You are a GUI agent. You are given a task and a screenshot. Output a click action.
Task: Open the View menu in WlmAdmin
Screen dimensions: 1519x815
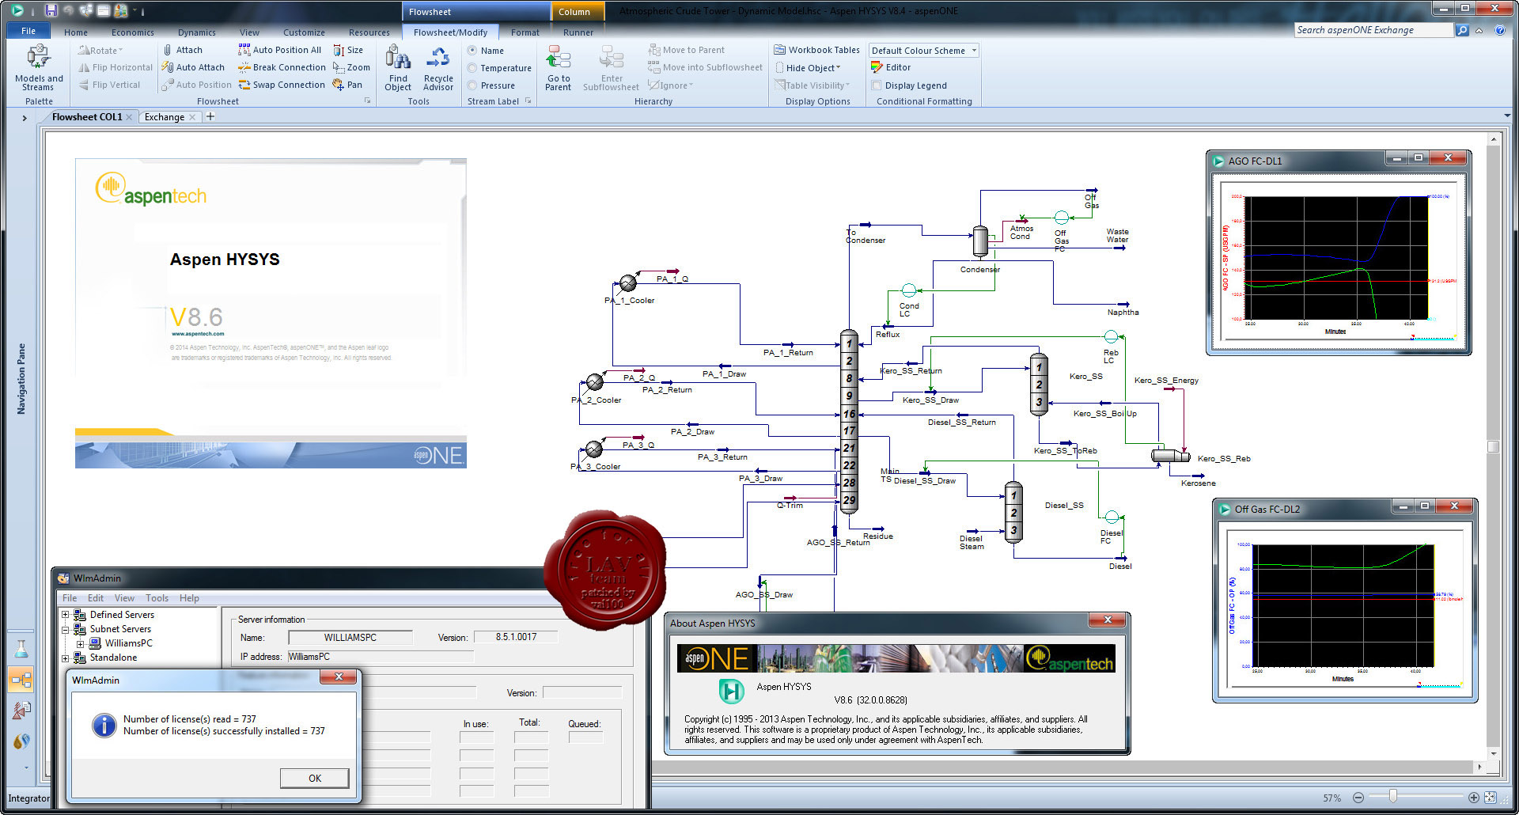click(124, 598)
